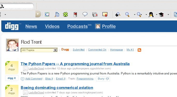Click pythonpapers.cgpublisher.com source text
Screen dimensions: 177x97
pos(92,69)
